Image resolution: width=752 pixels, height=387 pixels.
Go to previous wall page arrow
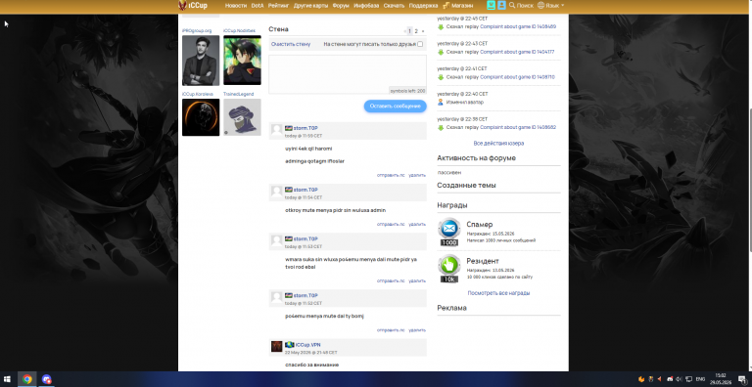coord(405,31)
